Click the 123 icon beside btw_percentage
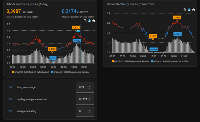The image size is (200, 122). click(10, 87)
